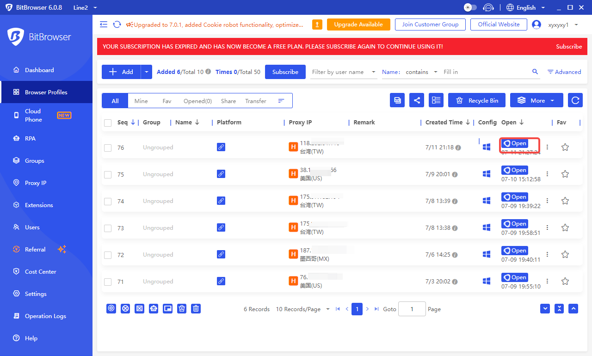
Task: Click the refresh sync icon in top bar
Action: coord(117,25)
